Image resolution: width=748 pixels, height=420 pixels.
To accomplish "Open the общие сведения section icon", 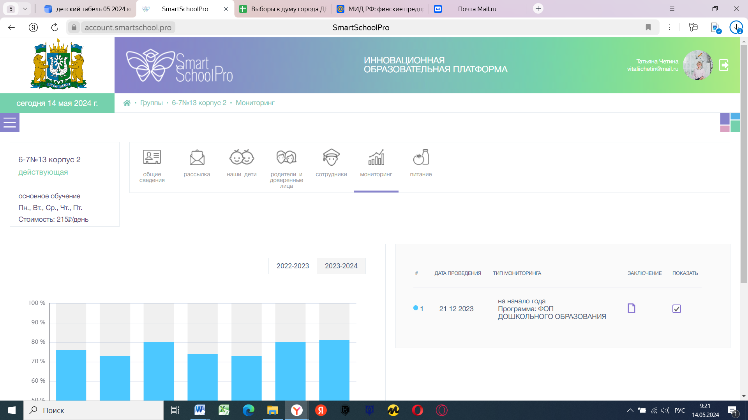I will [152, 157].
